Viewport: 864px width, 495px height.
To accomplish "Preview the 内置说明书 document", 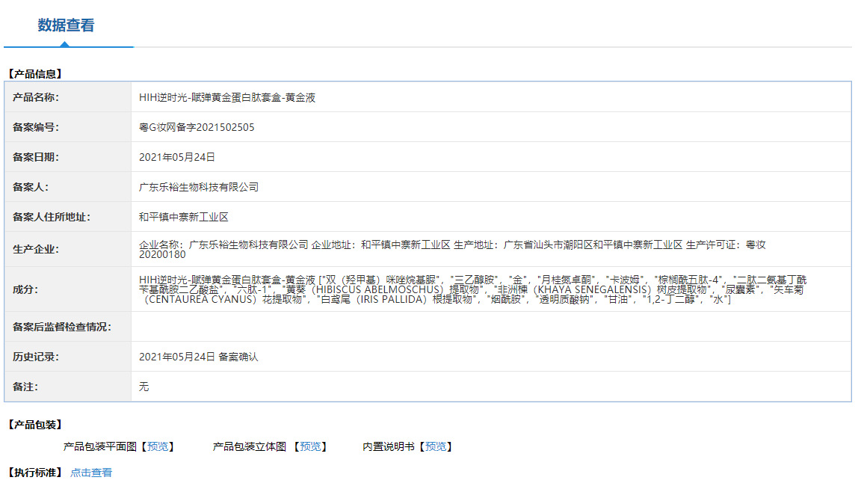I will coord(435,446).
